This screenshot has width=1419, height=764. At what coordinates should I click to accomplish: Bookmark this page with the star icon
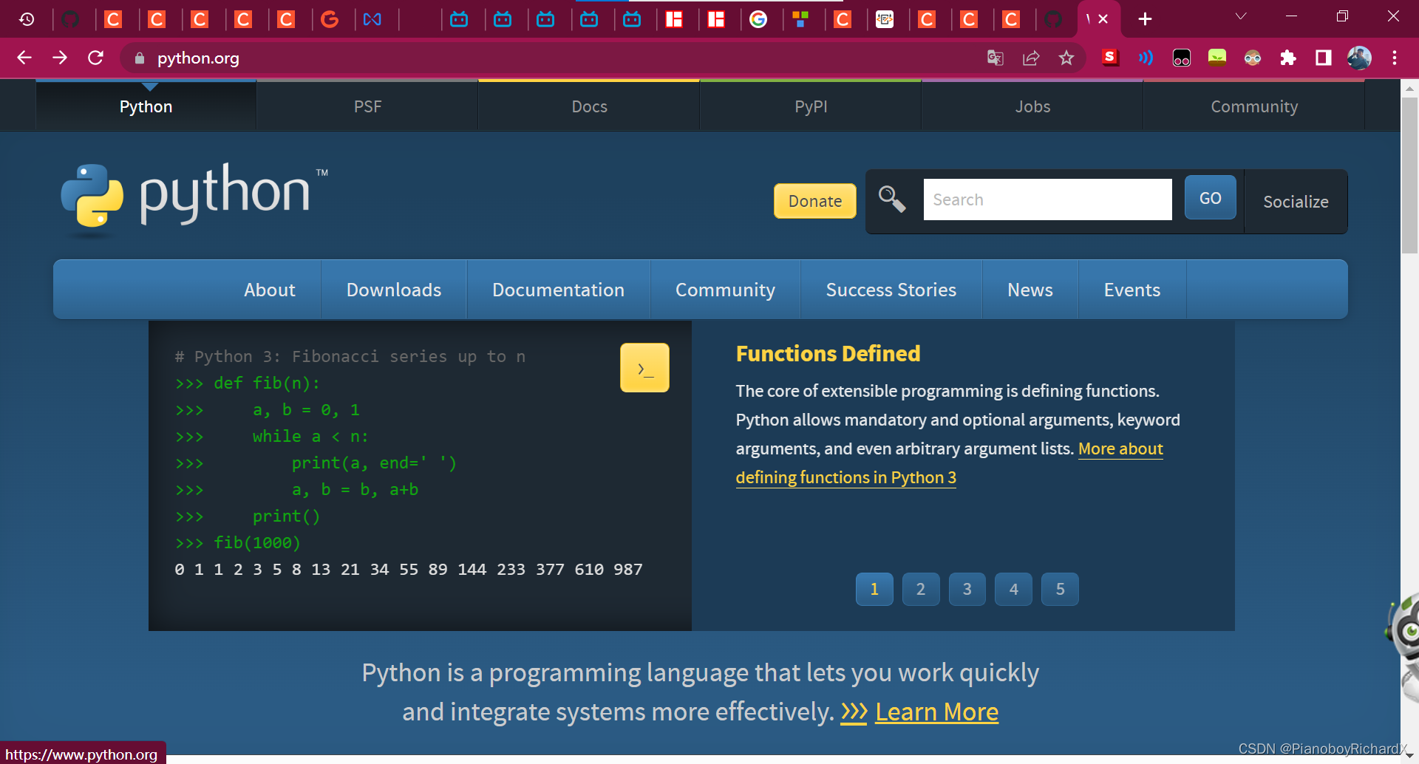(1066, 58)
